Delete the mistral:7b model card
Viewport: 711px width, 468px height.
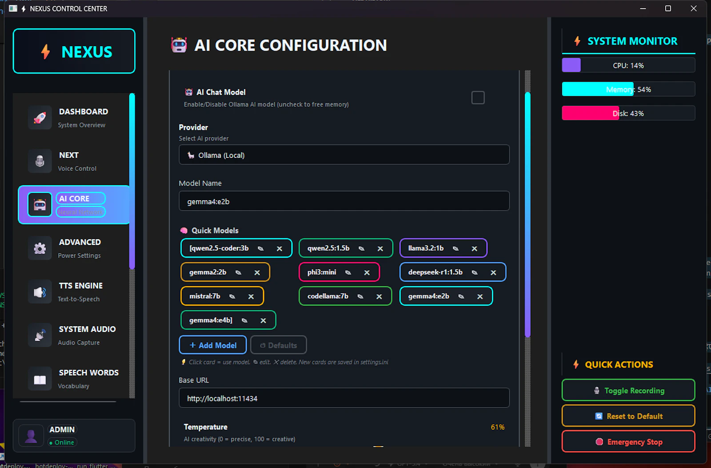(251, 296)
